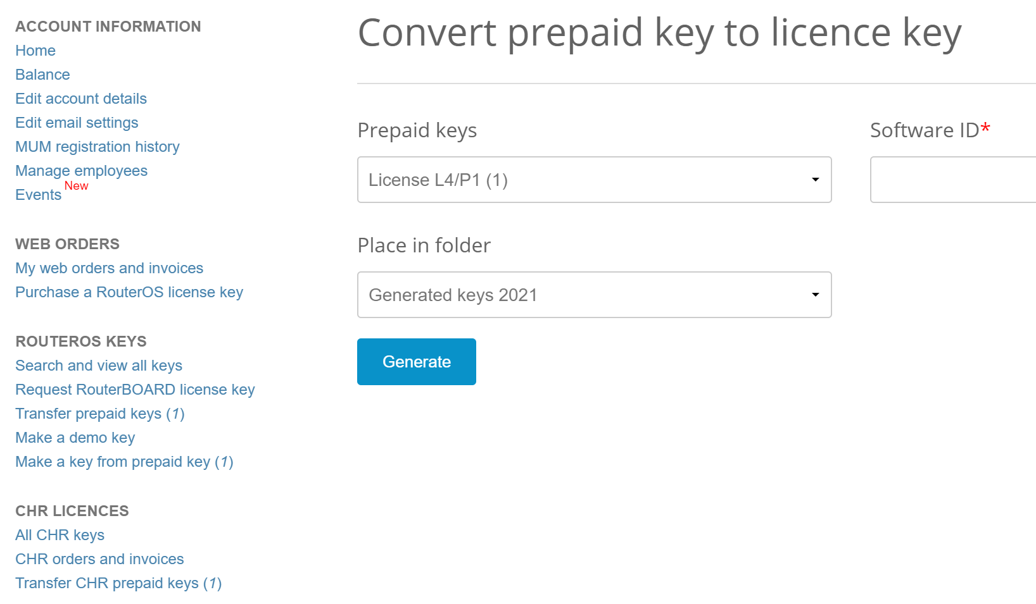This screenshot has width=1036, height=604.
Task: Open the Balance page
Action: (42, 75)
